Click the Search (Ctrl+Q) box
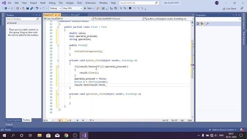The image size is (247, 139). click(139, 3)
